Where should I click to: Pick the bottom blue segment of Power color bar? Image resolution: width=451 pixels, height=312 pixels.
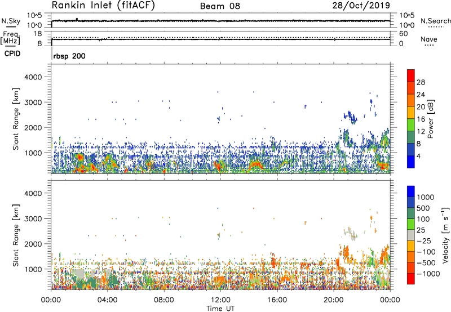[411, 162]
